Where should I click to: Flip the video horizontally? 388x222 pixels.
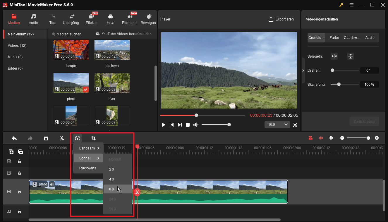[x=334, y=56]
